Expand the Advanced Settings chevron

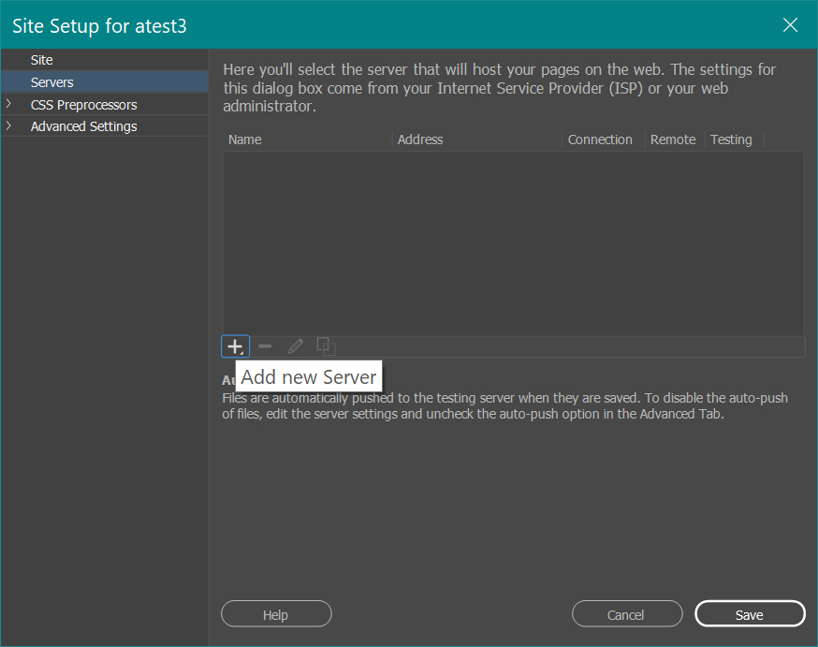click(x=9, y=126)
